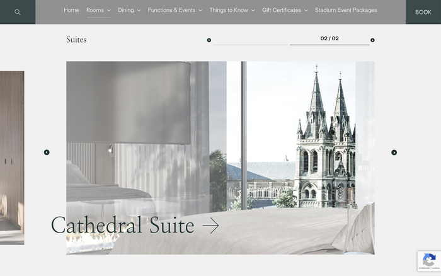The image size is (441, 276).
Task: Go to next slide with large right arrow
Action: 394,152
